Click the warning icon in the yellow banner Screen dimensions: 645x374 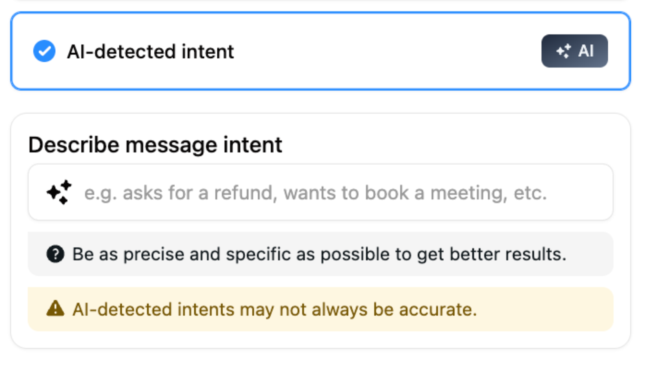click(x=55, y=309)
